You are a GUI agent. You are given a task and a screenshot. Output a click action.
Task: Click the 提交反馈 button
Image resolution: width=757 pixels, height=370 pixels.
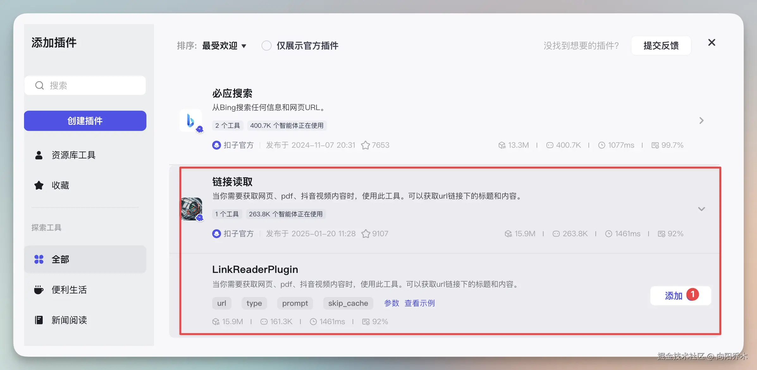(661, 46)
